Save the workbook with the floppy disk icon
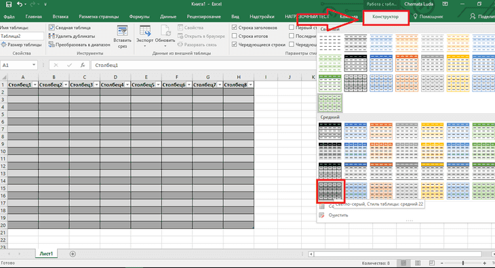The image size is (495, 268). click(x=9, y=4)
